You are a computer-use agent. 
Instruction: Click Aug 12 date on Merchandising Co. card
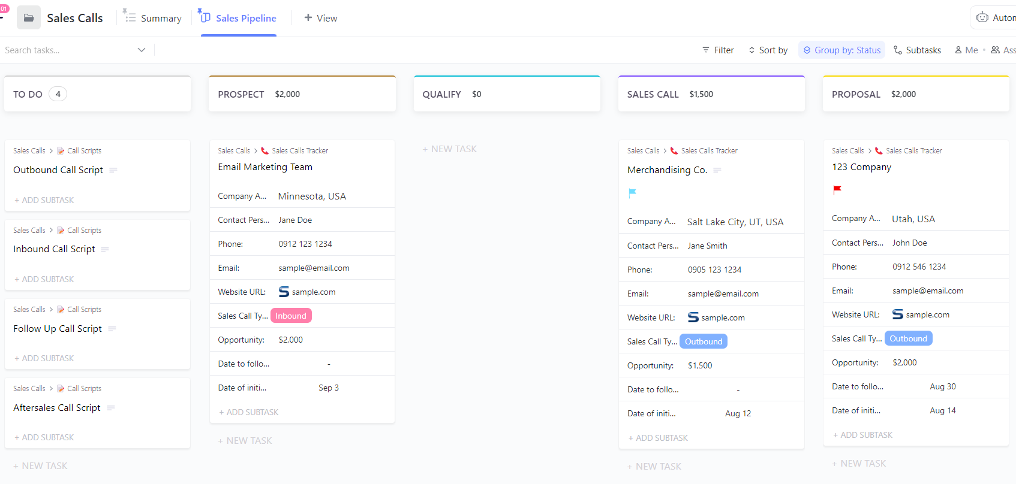pos(738,413)
